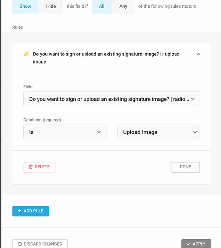Click the yellow link icon beside rule title

(26, 54)
